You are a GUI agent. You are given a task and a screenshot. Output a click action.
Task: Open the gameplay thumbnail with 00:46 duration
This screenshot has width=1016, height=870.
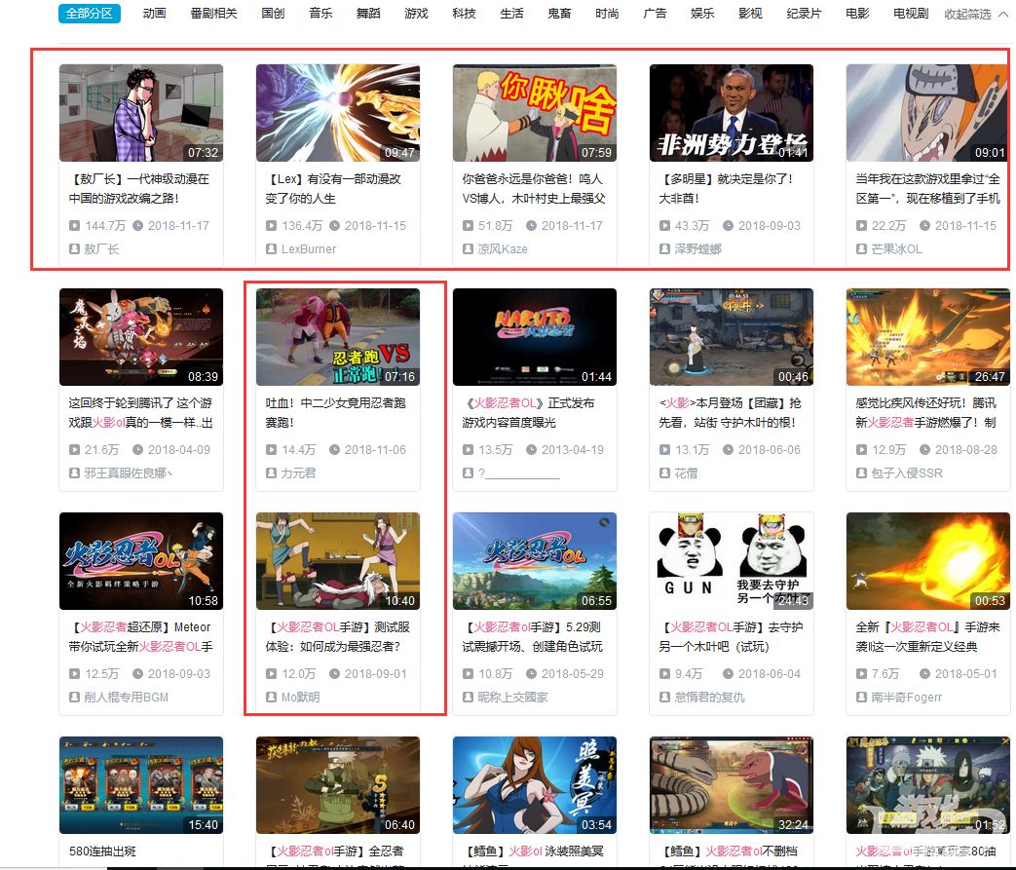(732, 337)
